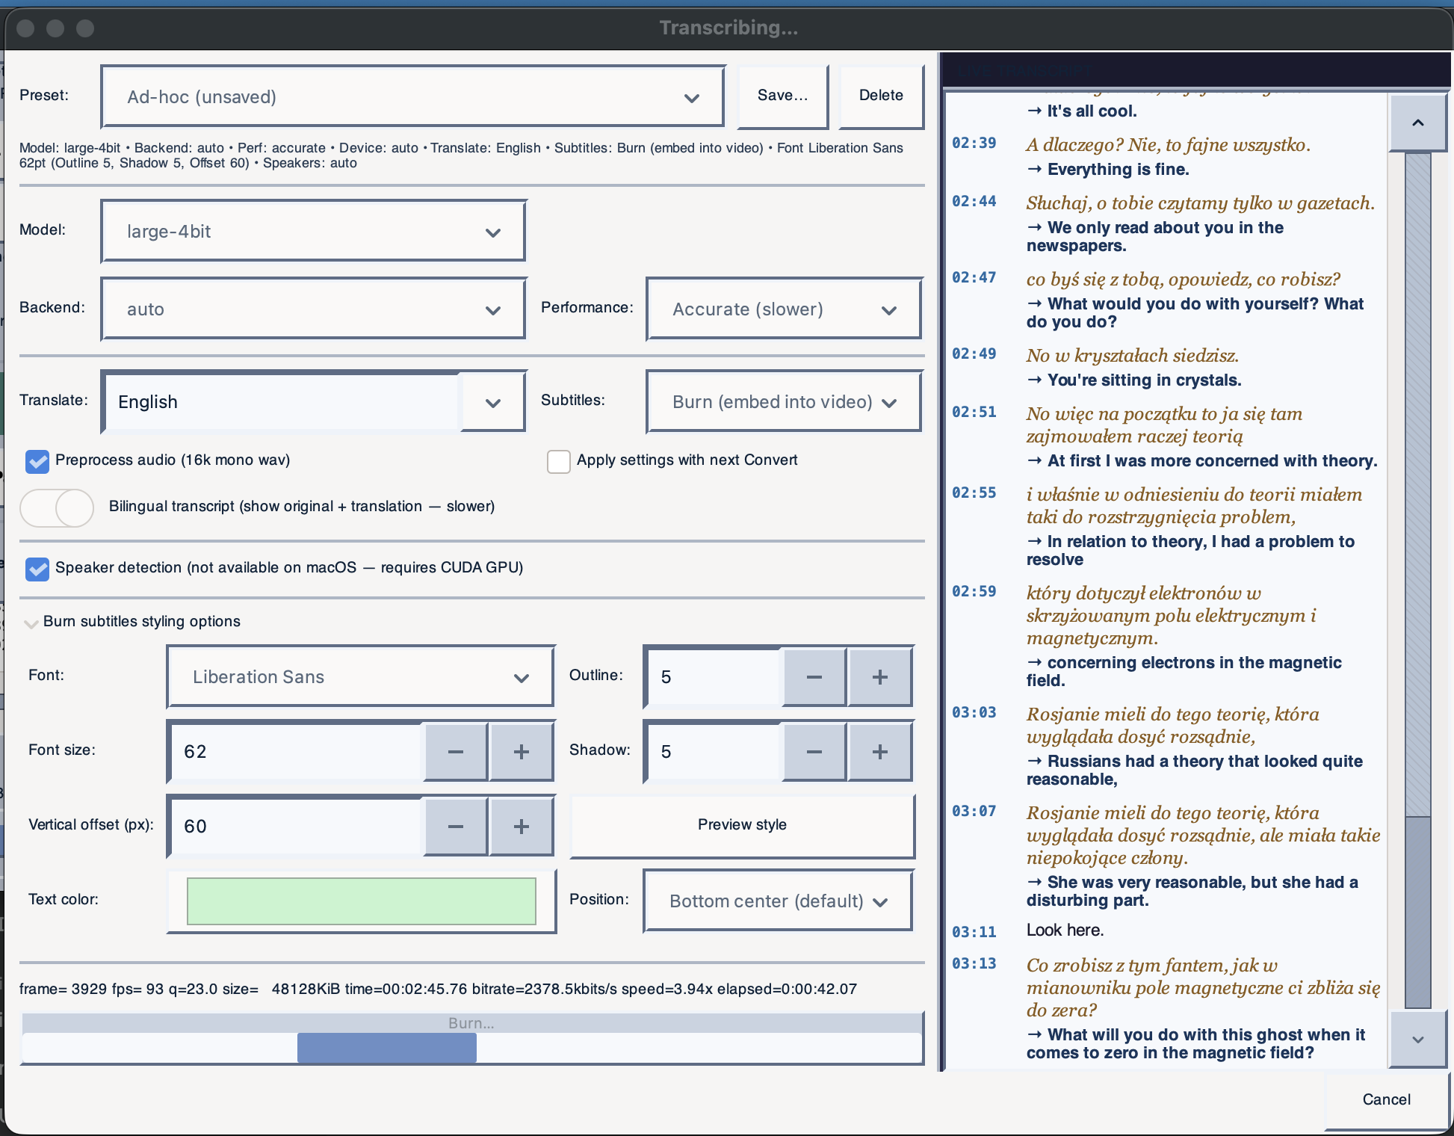Click the 03:03 timestamp in transcript
Image resolution: width=1454 pixels, height=1136 pixels.
click(974, 713)
